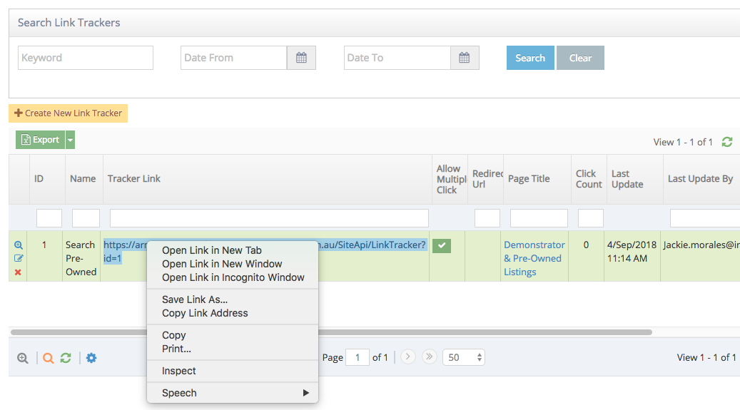Open the rows-per-page 50 selector
The image size is (740, 410).
(463, 357)
